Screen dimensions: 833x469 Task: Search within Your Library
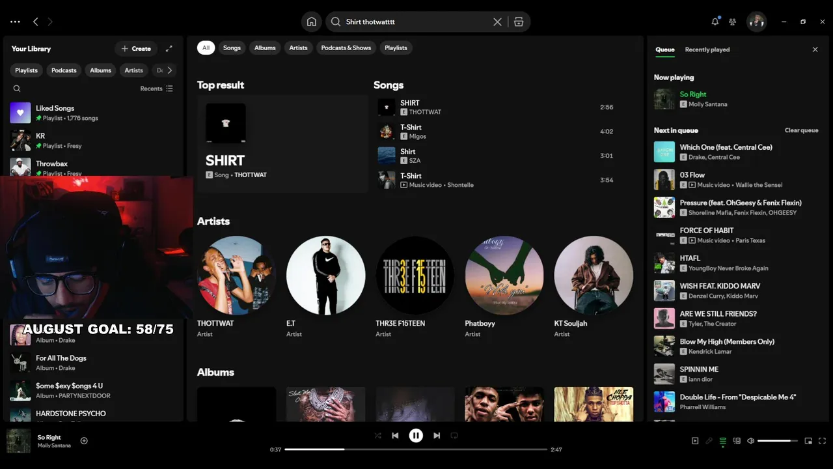17,89
